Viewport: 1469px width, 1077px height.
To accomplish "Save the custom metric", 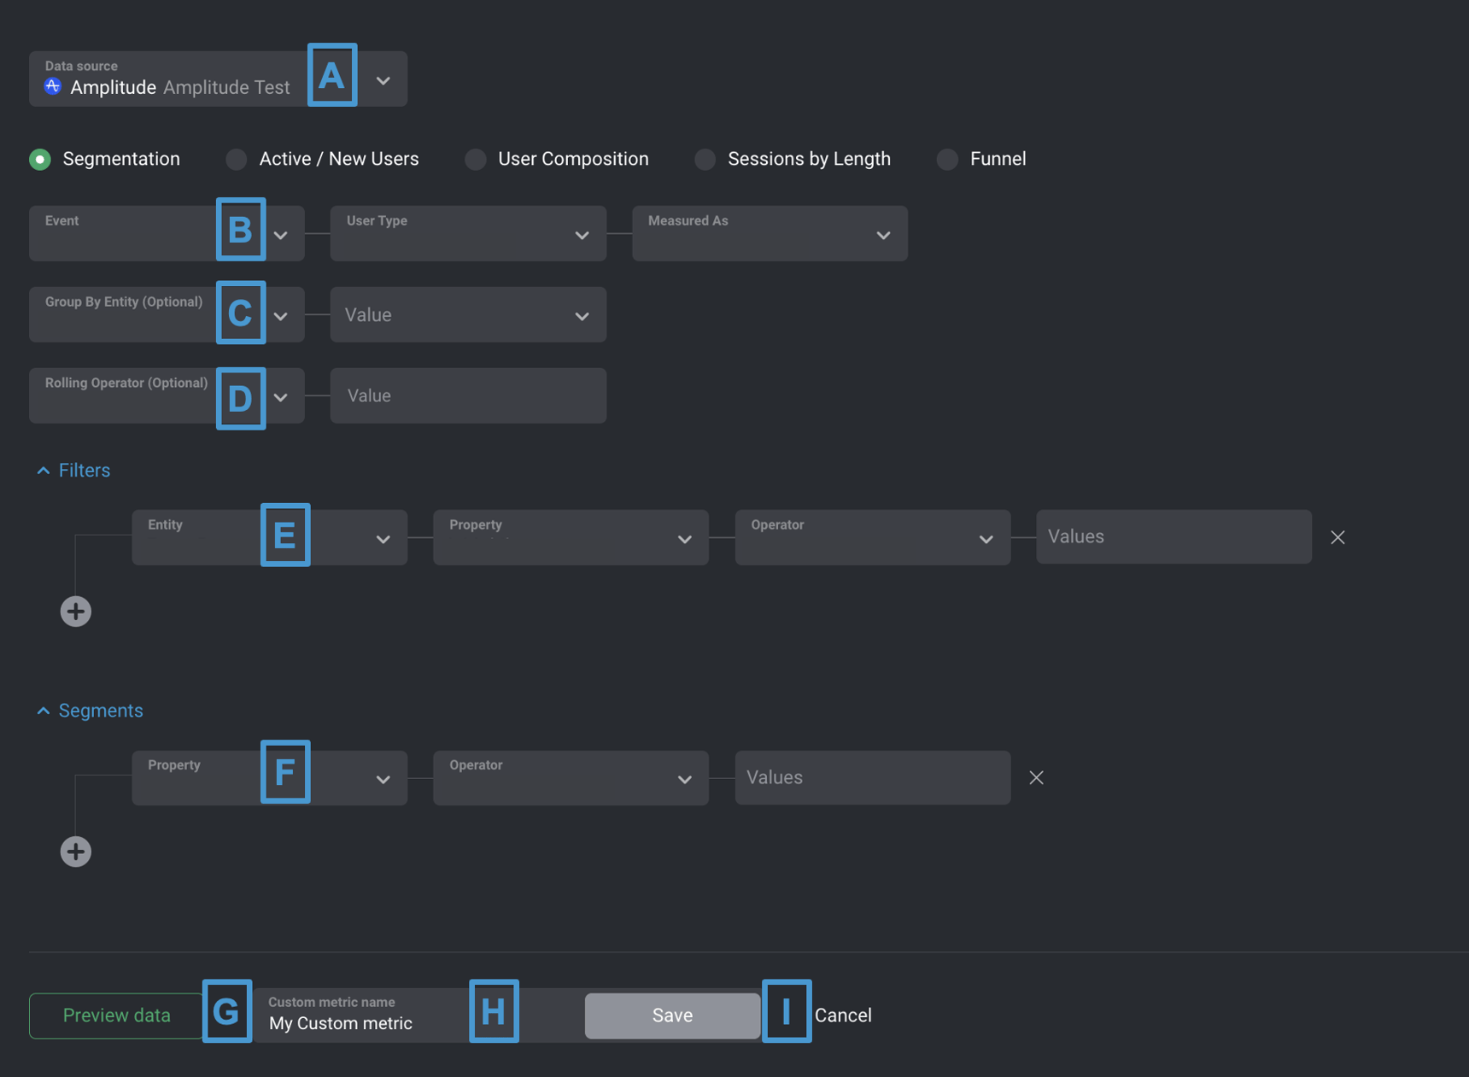I will coord(672,1015).
